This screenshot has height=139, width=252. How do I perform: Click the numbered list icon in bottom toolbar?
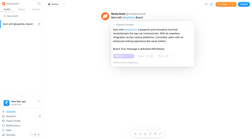pos(140,134)
